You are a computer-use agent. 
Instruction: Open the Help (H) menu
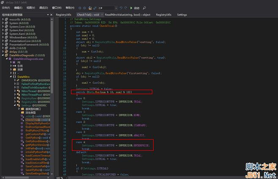[x=70, y=8]
